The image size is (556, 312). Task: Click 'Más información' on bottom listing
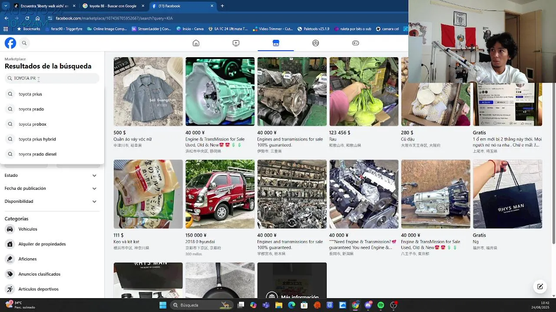[300, 297]
